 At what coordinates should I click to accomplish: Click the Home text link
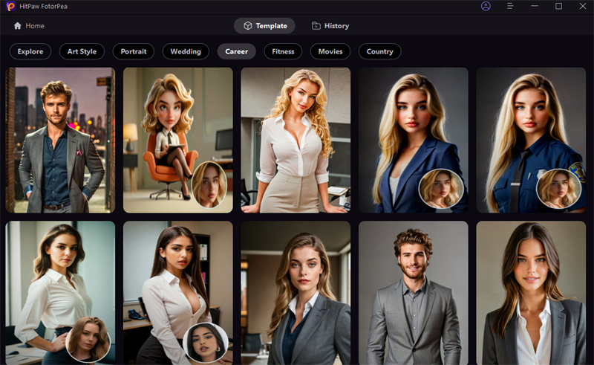pyautogui.click(x=35, y=26)
